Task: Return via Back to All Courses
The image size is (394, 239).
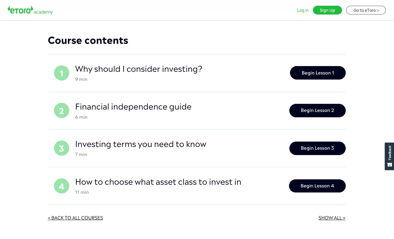Action: [75, 218]
